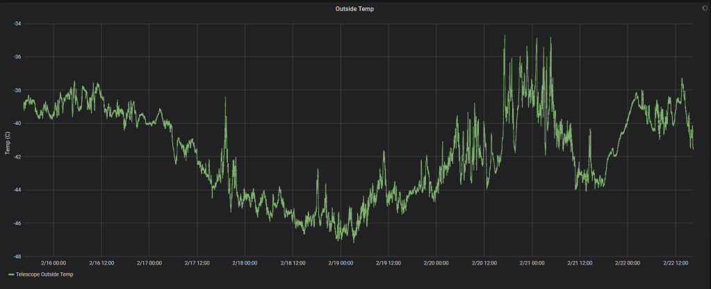711x289 pixels.
Task: Click the green legend color line swatch
Action: click(x=11, y=275)
